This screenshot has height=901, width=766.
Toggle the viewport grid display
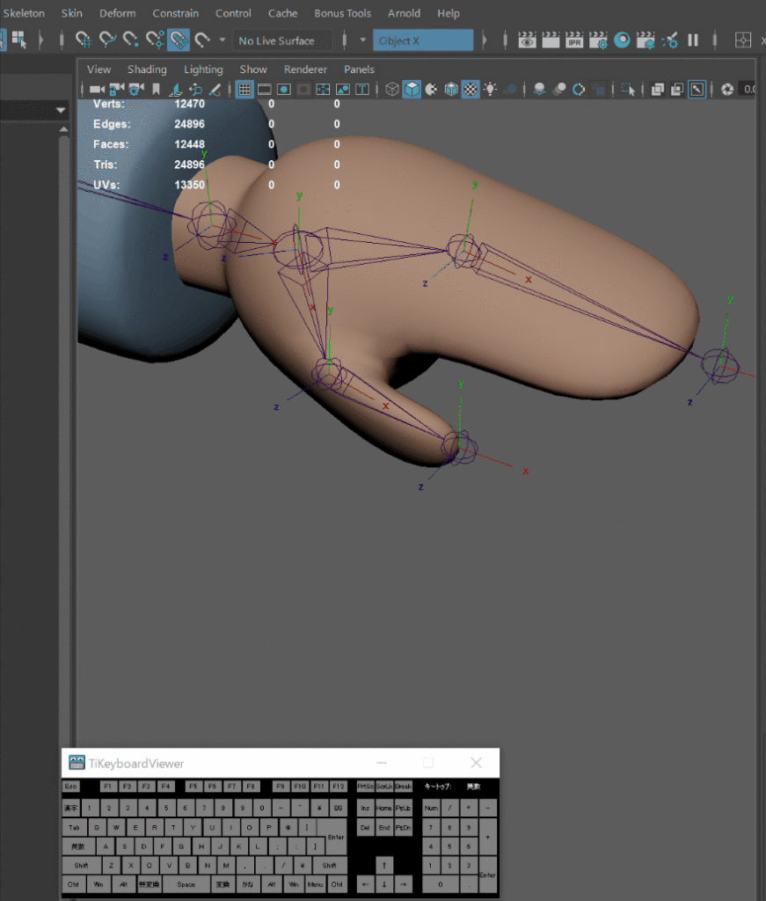click(244, 89)
